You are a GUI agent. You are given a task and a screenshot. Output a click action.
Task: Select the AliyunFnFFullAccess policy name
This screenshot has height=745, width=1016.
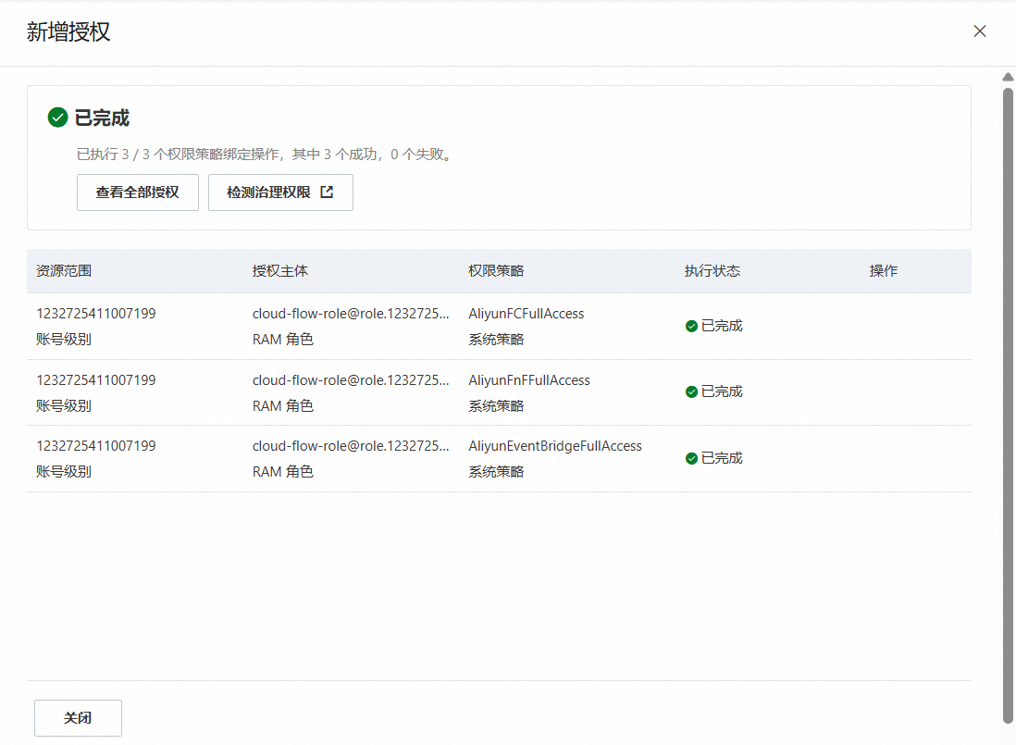coord(529,380)
